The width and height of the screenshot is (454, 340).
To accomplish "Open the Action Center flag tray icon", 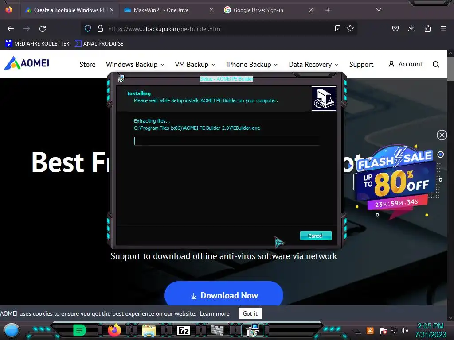I will pyautogui.click(x=384, y=330).
